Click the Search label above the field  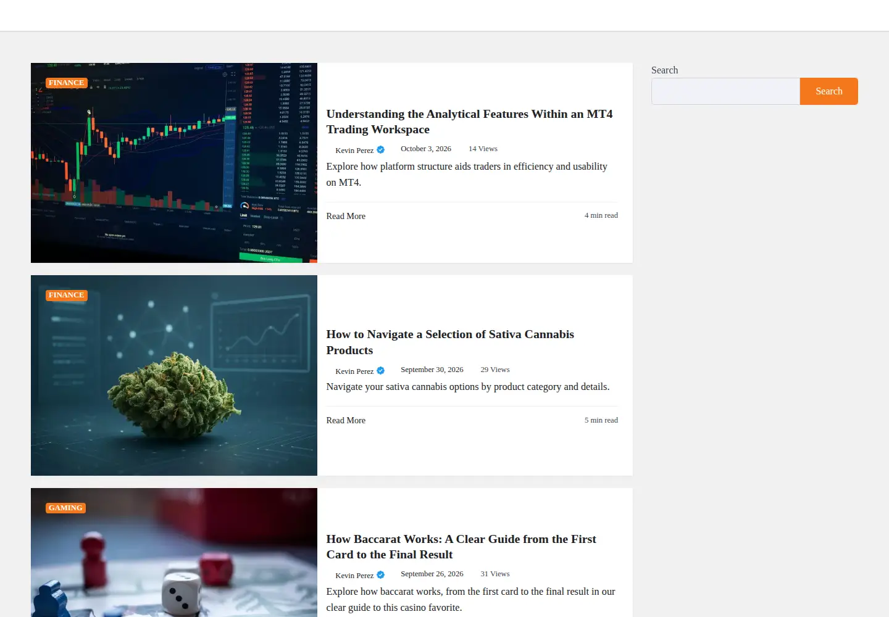pyautogui.click(x=664, y=70)
